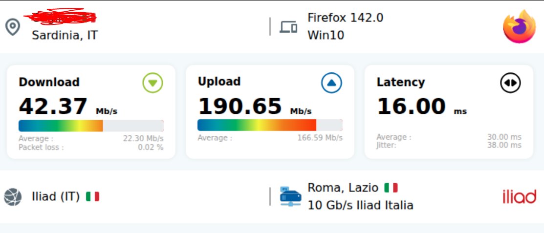This screenshot has height=233, width=544.
Task: Click the Italian flag beside Roma, Lazio
Action: pyautogui.click(x=391, y=188)
